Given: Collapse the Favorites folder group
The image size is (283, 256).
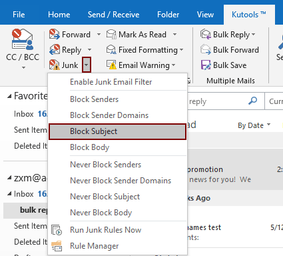Looking at the screenshot, I should 9,96.
